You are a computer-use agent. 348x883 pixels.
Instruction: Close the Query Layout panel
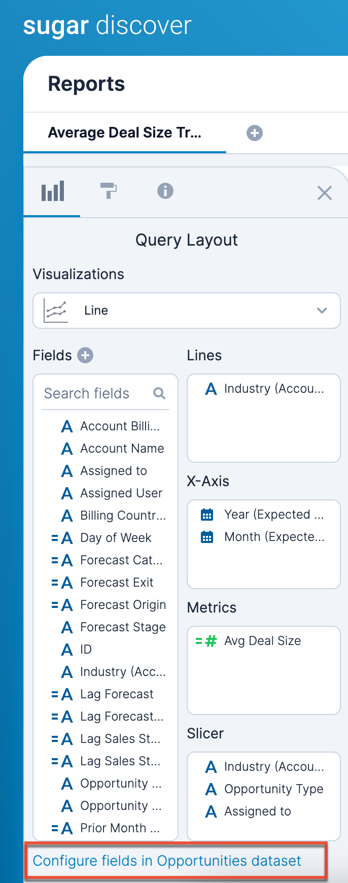click(324, 193)
